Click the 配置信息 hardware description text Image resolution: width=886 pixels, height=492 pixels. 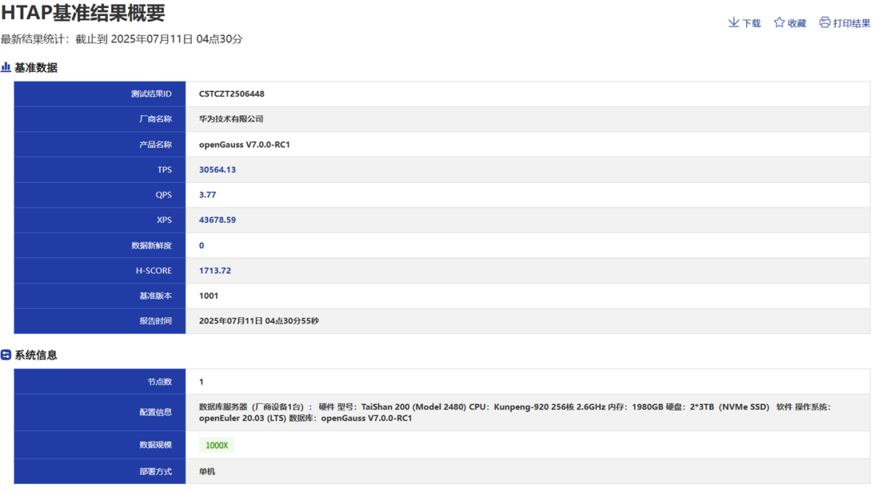tap(515, 412)
